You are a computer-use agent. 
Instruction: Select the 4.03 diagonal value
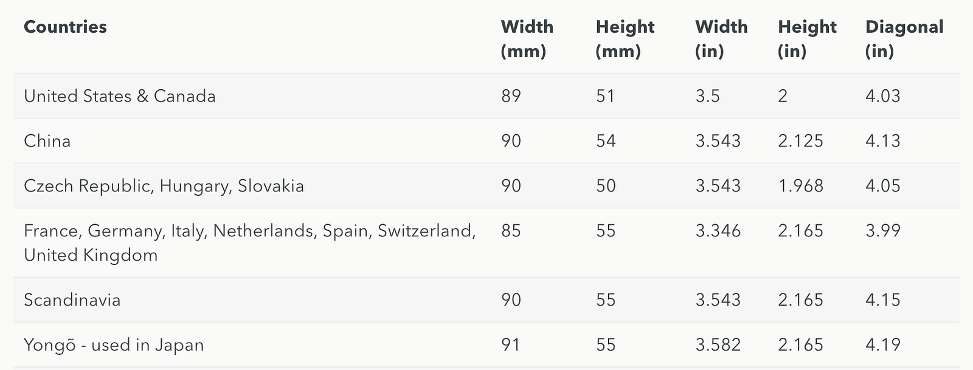[x=882, y=96]
